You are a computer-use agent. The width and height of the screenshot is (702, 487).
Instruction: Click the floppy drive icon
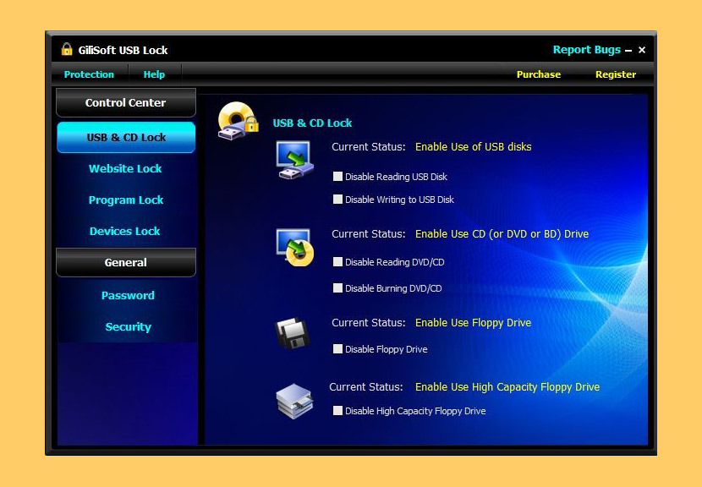(x=292, y=332)
